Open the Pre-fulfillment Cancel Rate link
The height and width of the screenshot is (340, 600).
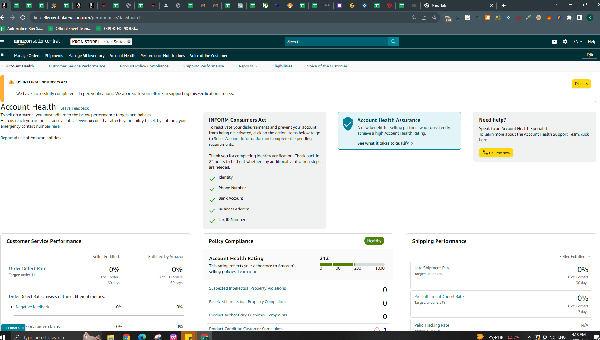[439, 297]
